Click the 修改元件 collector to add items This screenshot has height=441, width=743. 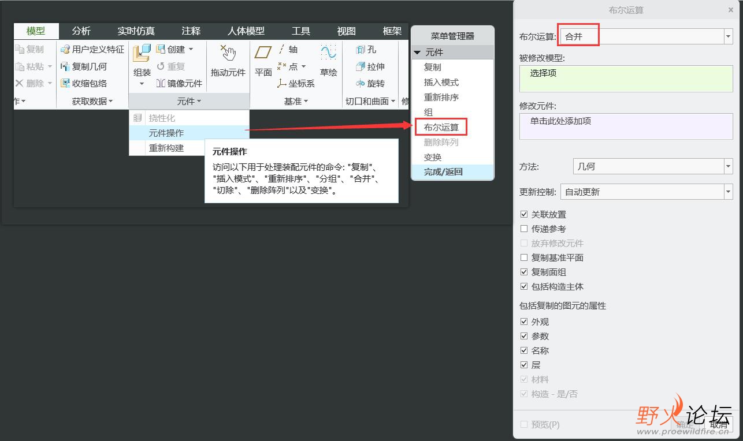pyautogui.click(x=626, y=126)
